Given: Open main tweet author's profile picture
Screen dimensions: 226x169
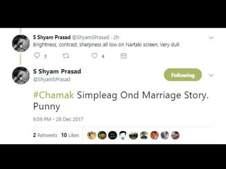Looking at the screenshot, I should [x=21, y=75].
